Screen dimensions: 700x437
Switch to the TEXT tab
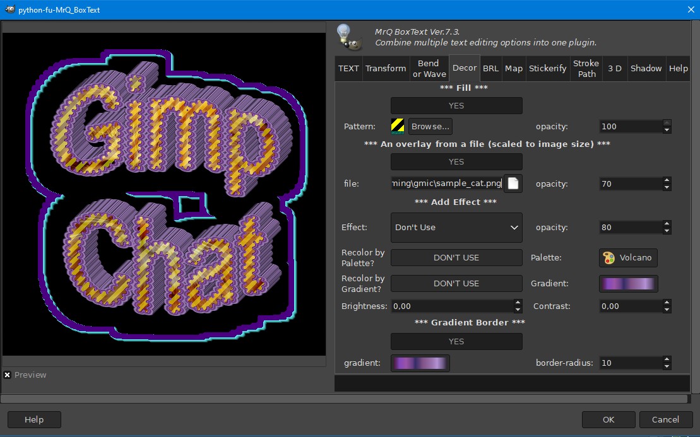348,68
